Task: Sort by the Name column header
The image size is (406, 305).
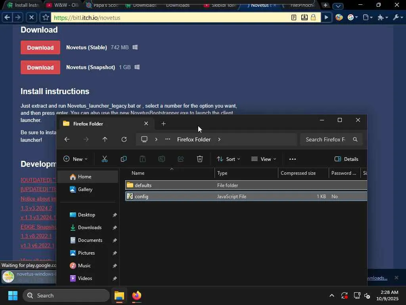Action: [x=170, y=173]
